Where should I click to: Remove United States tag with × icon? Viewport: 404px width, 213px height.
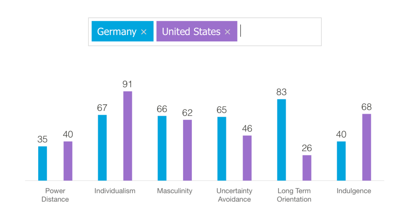(x=227, y=32)
